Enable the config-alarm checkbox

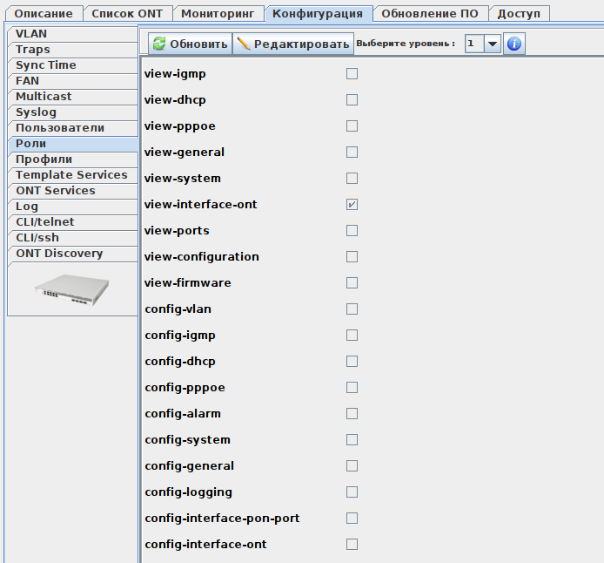(x=352, y=414)
